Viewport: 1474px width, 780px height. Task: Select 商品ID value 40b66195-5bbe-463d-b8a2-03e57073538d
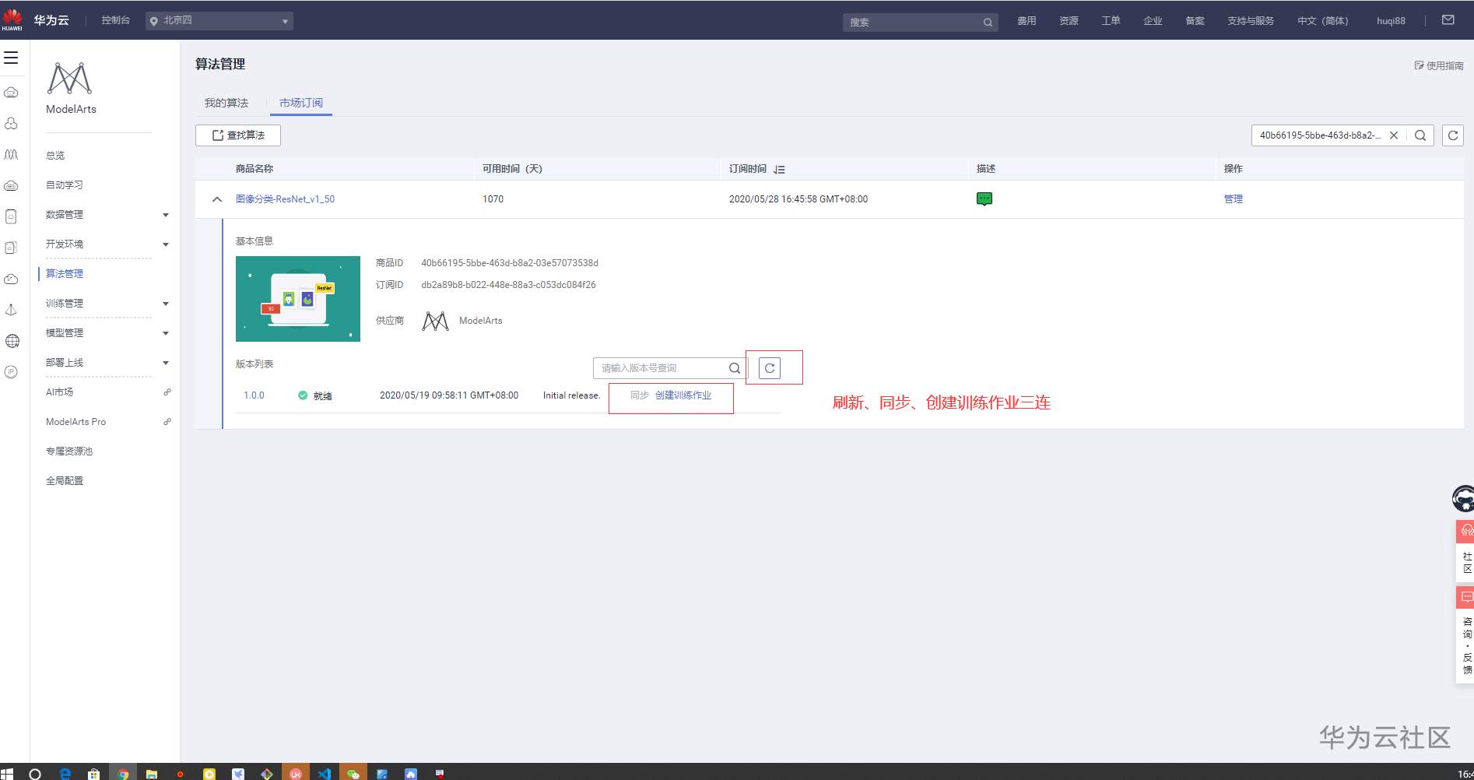(x=510, y=263)
